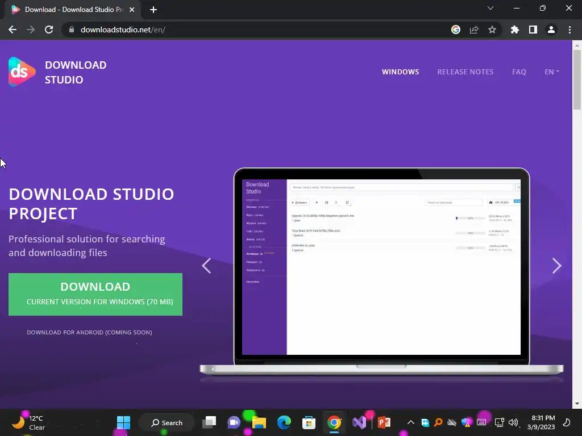Image resolution: width=582 pixels, height=436 pixels.
Task: Click the DOWNLOAD STUDIO PROJECT heading
Action: (92, 204)
